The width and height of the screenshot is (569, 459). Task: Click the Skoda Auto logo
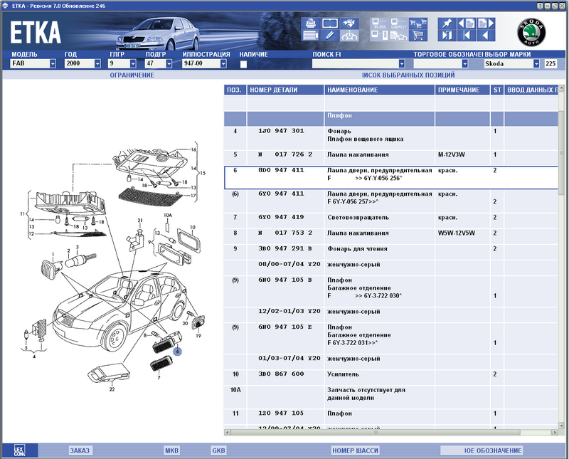pos(531,32)
